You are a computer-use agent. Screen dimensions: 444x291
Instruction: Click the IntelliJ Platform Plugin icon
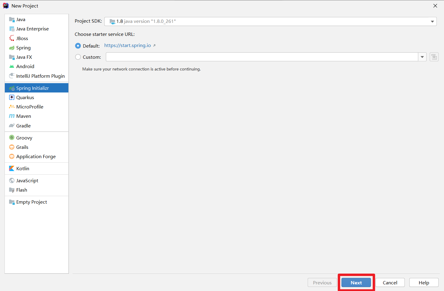(12, 76)
